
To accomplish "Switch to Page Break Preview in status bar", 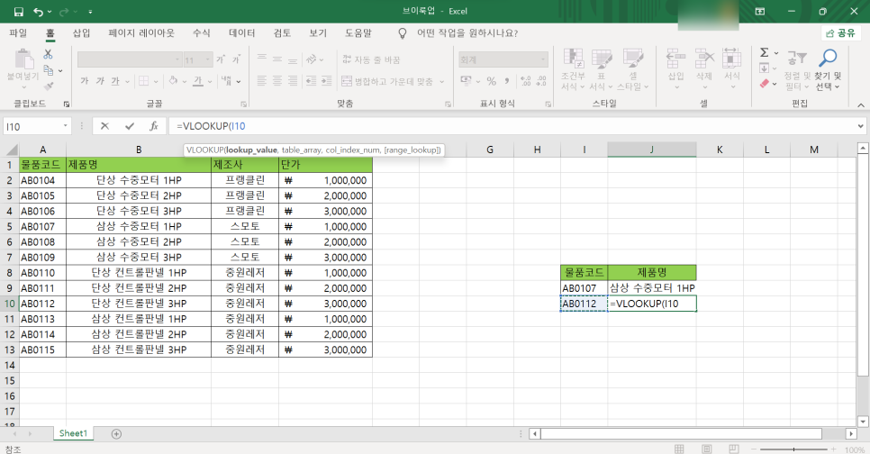I will [x=733, y=449].
